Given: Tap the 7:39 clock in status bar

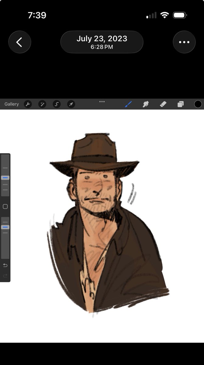Looking at the screenshot, I should [37, 15].
